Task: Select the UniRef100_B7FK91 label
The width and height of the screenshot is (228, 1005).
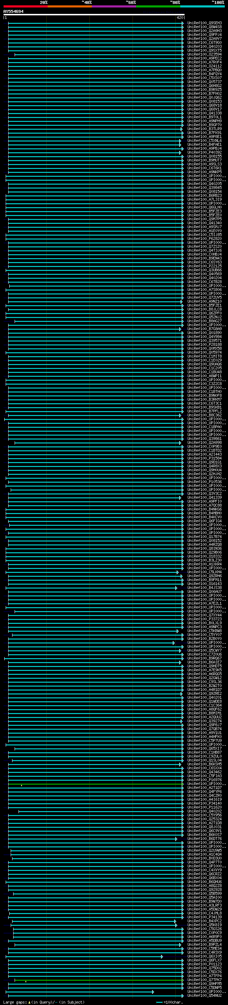Action: (204, 133)
